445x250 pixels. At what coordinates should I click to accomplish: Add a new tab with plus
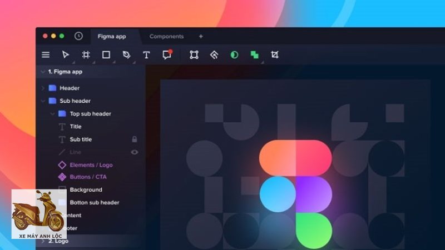click(x=201, y=36)
